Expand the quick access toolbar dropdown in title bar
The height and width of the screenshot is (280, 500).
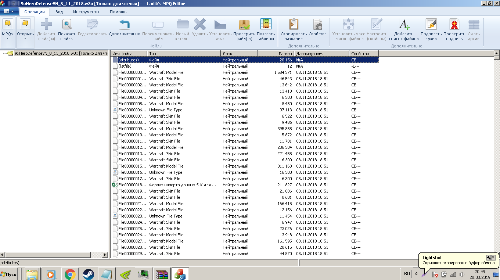coord(14,3)
